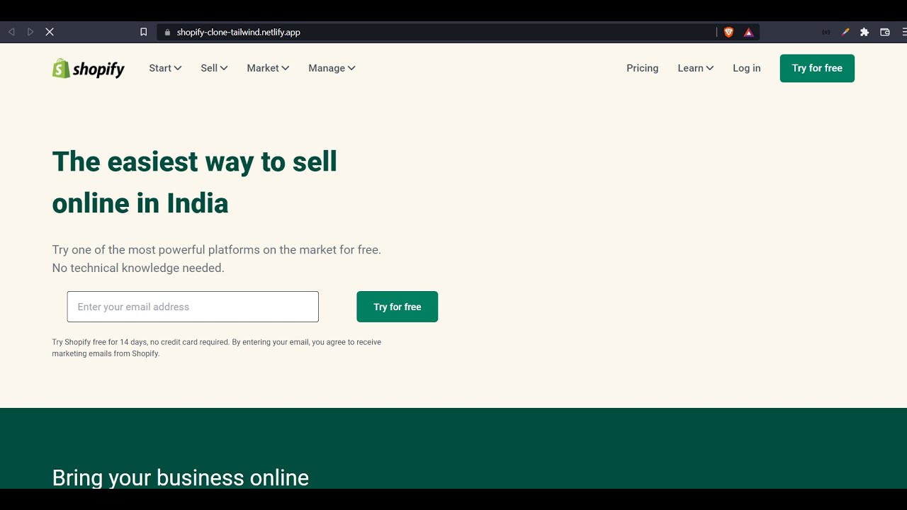Click the Log in link
Image resolution: width=907 pixels, height=510 pixels.
(x=747, y=68)
